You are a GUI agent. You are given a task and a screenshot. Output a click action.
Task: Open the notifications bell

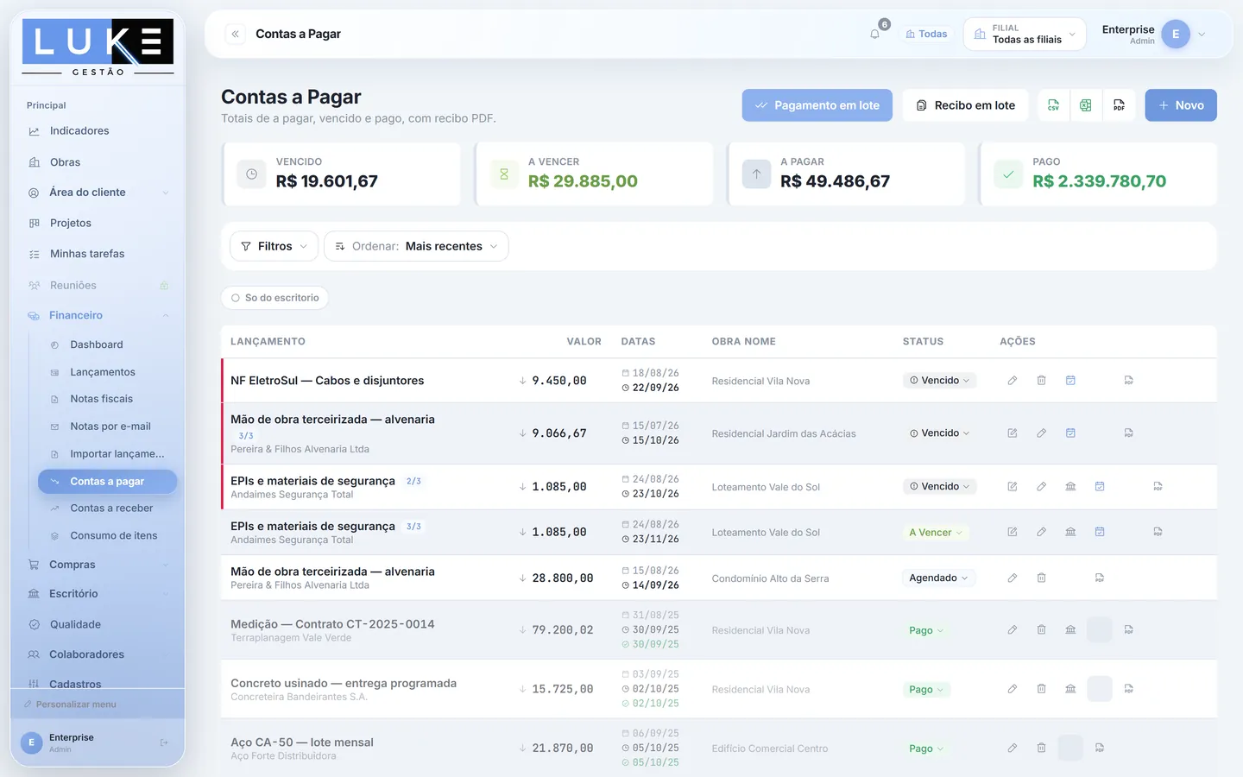(875, 34)
